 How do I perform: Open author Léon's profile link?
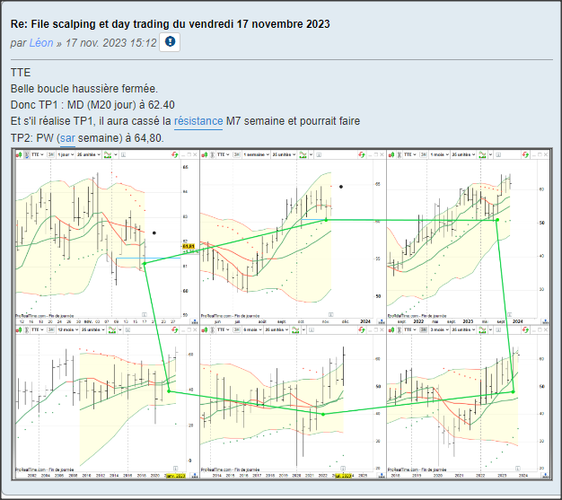coord(41,43)
